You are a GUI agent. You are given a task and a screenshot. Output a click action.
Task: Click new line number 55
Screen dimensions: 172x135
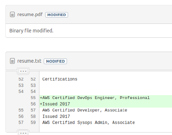33,98
